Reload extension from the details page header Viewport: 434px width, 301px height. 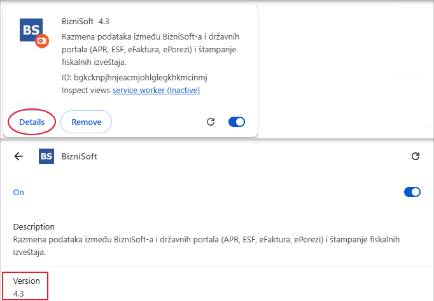point(416,156)
